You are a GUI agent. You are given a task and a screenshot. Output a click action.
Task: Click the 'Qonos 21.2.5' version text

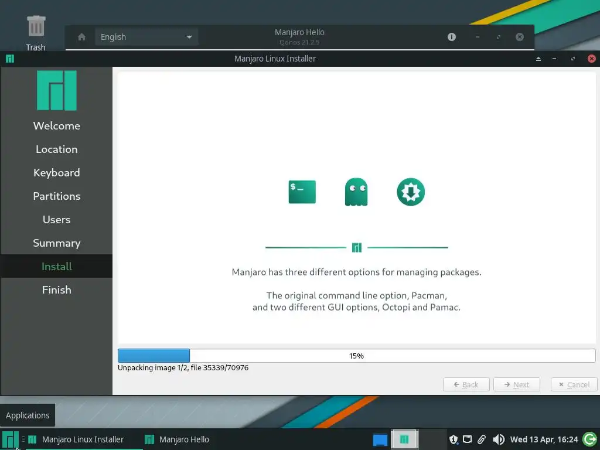[299, 42]
